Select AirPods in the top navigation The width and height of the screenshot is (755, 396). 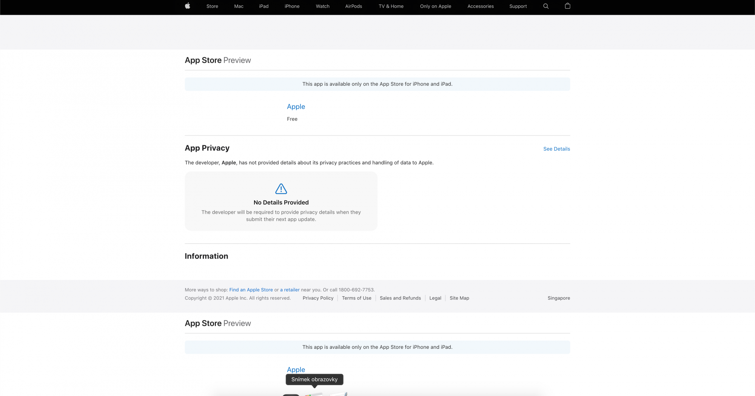pyautogui.click(x=354, y=6)
